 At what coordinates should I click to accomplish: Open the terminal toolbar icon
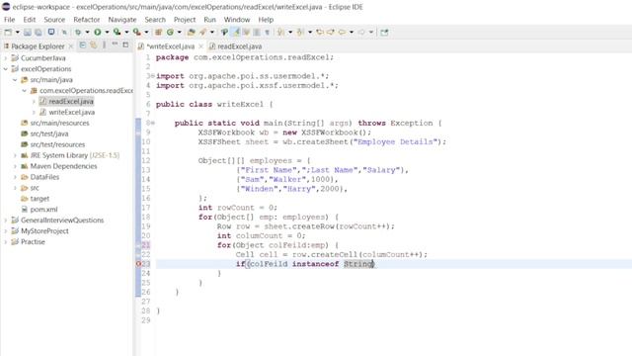(51, 32)
